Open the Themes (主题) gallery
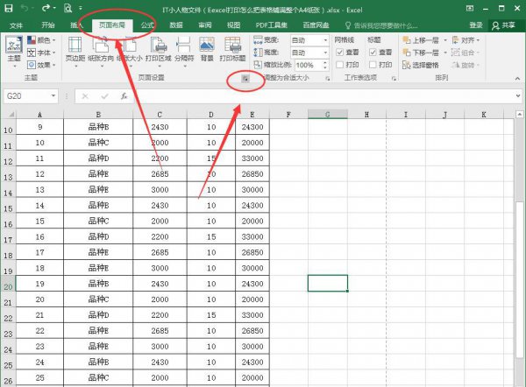 point(14,52)
